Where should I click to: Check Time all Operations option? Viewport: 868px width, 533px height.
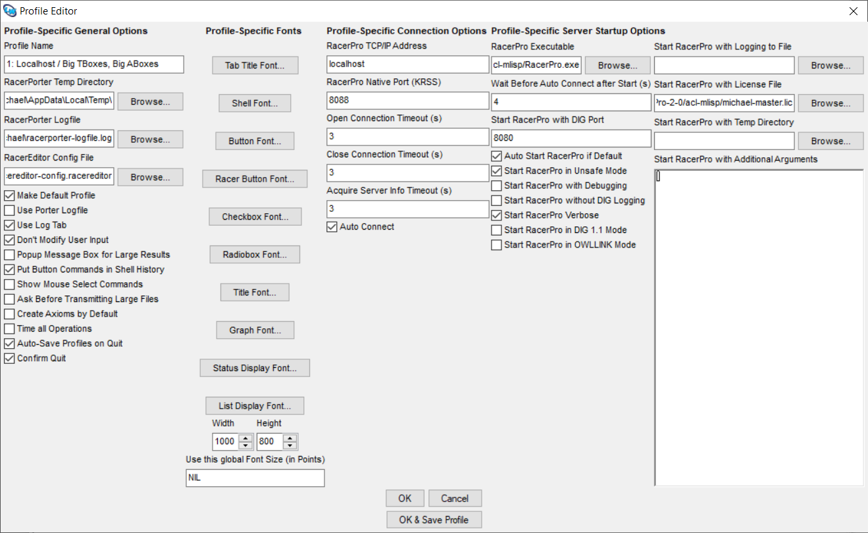point(9,329)
